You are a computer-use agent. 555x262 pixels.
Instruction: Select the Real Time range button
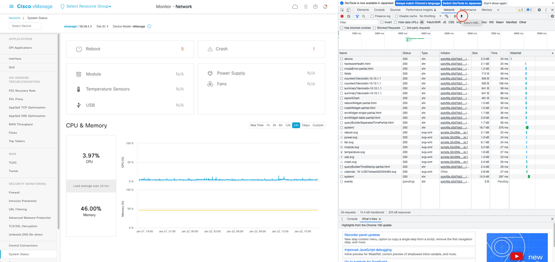tap(257, 125)
